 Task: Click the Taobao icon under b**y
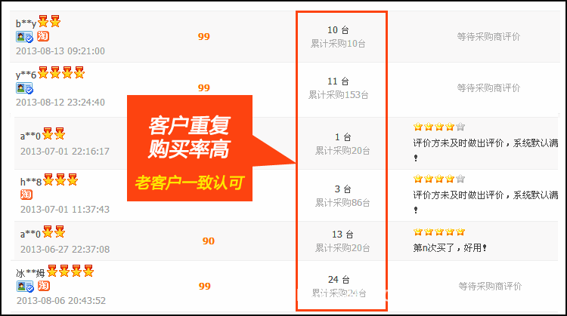[43, 36]
